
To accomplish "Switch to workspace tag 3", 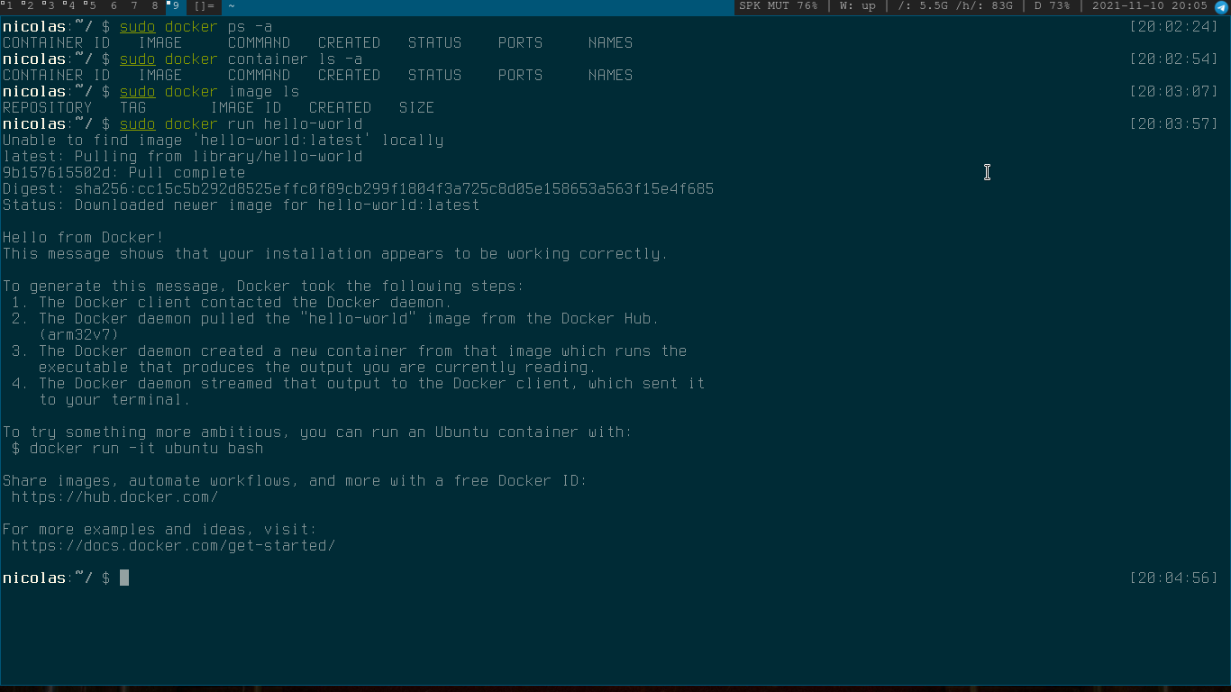I will (50, 6).
